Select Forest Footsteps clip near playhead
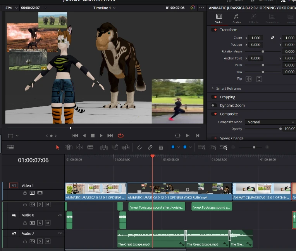Image resolution: width=296 pixels, height=251 pixels. (x=157, y=207)
